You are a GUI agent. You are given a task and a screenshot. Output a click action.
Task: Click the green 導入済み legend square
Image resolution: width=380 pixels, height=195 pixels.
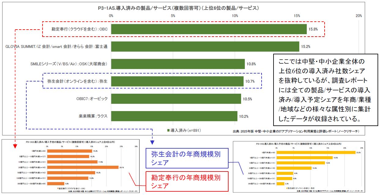[x=168, y=130]
